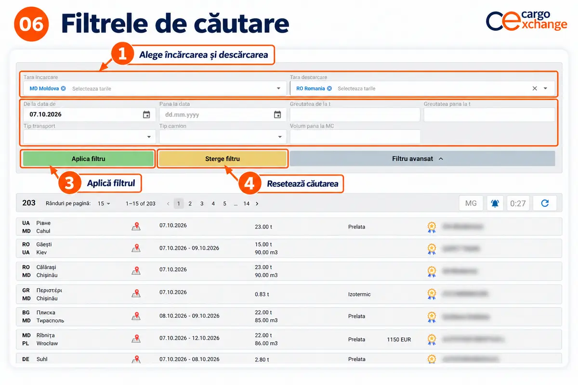Click the Pana la data date field
The width and height of the screenshot is (578, 385).
click(223, 115)
